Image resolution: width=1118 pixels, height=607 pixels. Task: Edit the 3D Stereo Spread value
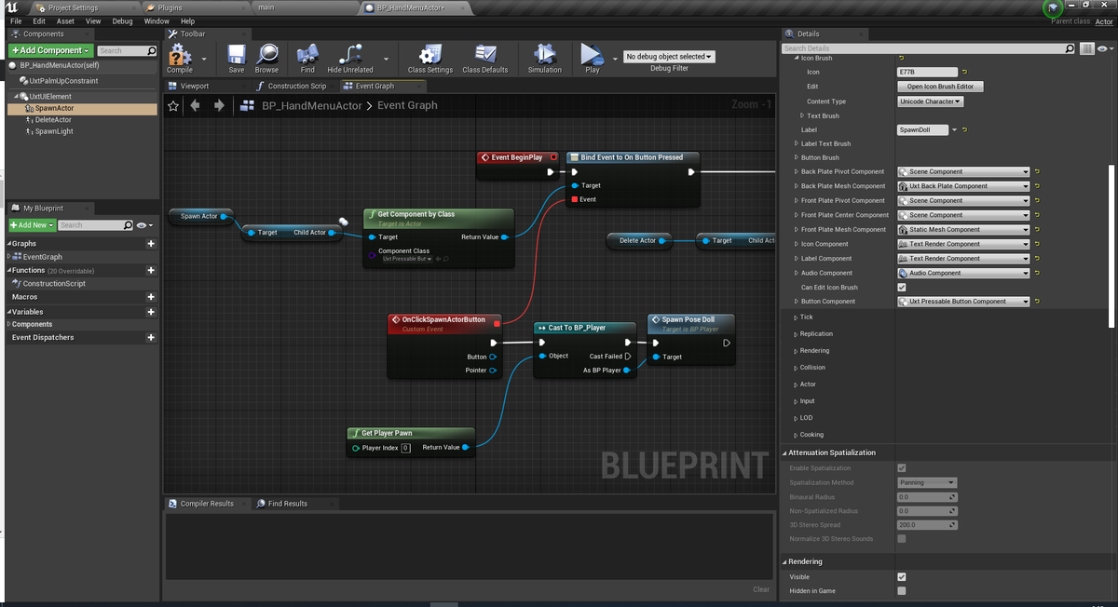[927, 525]
